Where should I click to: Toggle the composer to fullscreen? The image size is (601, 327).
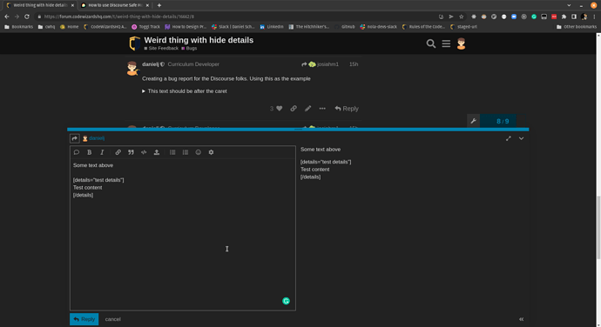(x=509, y=138)
